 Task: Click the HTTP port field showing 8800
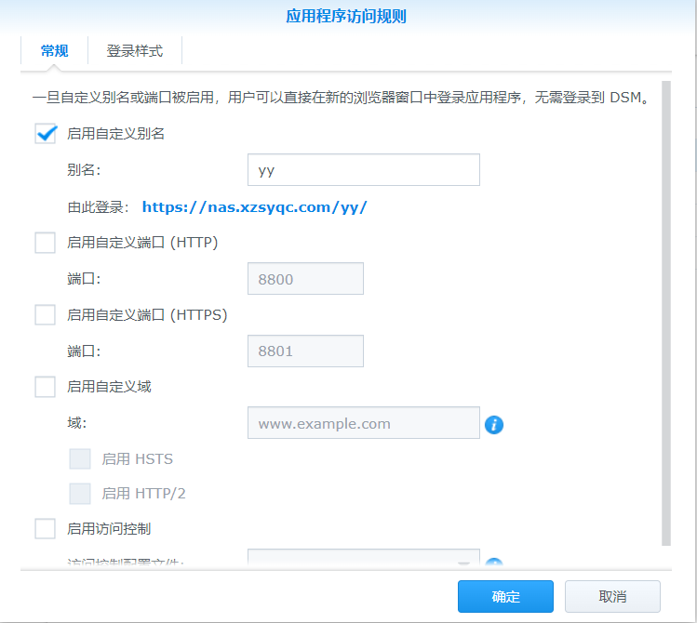305,279
